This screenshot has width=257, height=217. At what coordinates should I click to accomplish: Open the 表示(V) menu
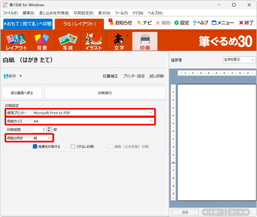click(104, 13)
